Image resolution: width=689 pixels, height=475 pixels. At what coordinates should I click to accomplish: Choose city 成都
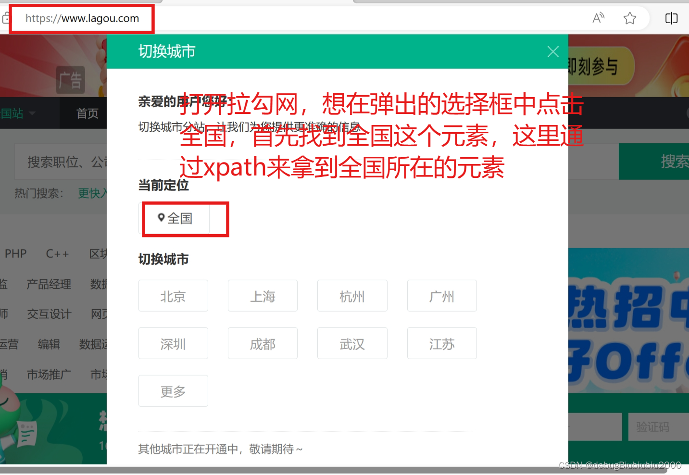[x=263, y=343]
